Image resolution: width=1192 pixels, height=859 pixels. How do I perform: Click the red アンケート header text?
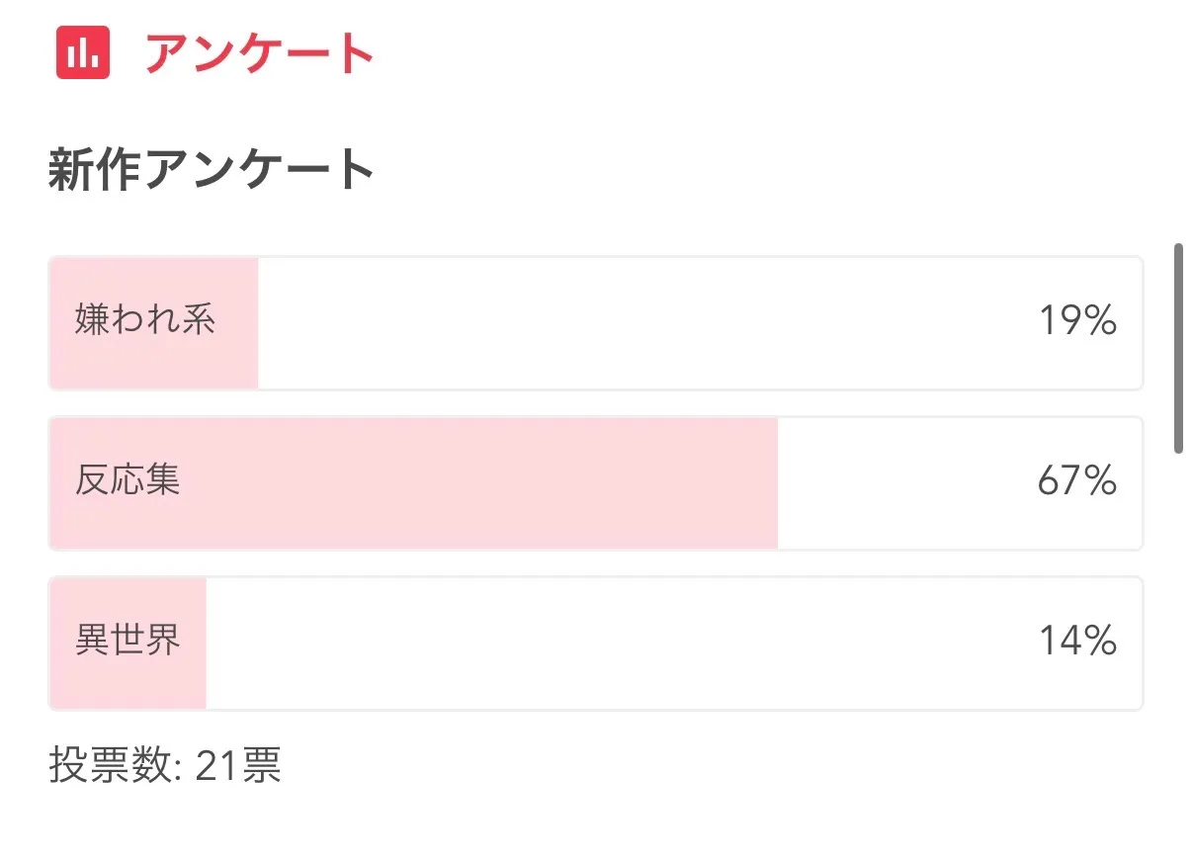(259, 53)
